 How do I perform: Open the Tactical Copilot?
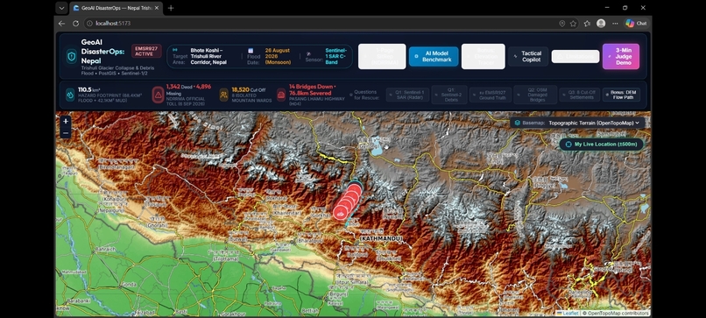[528, 56]
